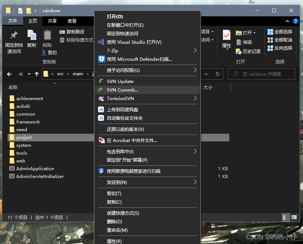
Task: Expand the 7-Zip submenu
Action: click(x=195, y=50)
